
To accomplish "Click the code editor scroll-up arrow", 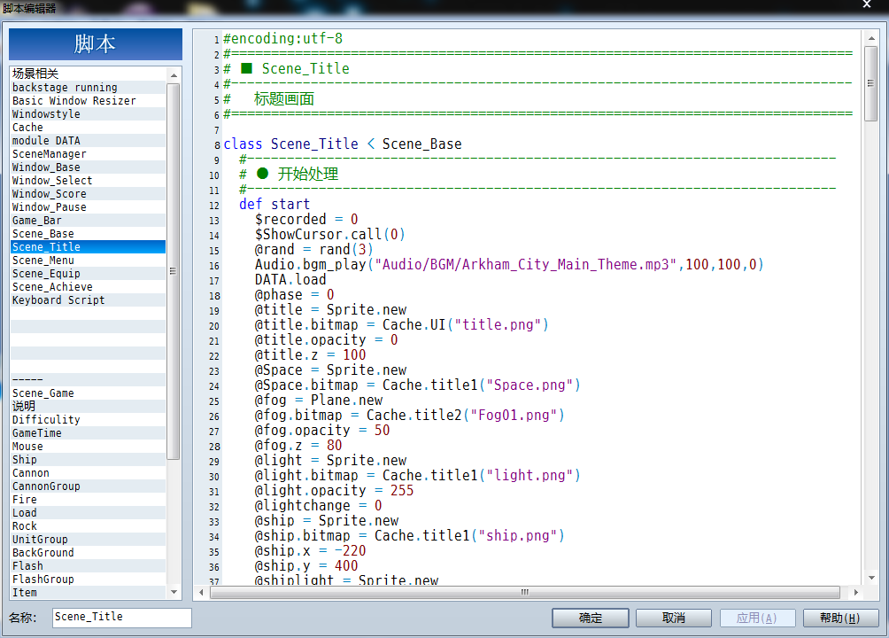I will [871, 39].
